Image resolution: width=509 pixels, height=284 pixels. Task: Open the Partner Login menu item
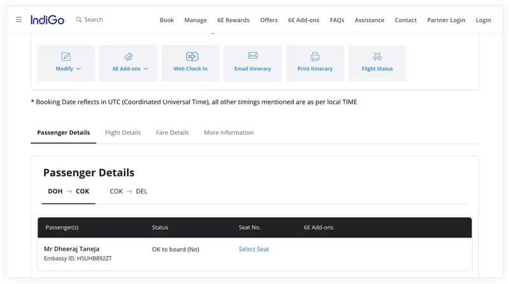click(x=446, y=20)
